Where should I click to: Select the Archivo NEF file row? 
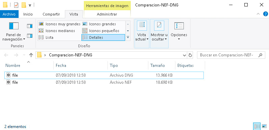[104, 82]
